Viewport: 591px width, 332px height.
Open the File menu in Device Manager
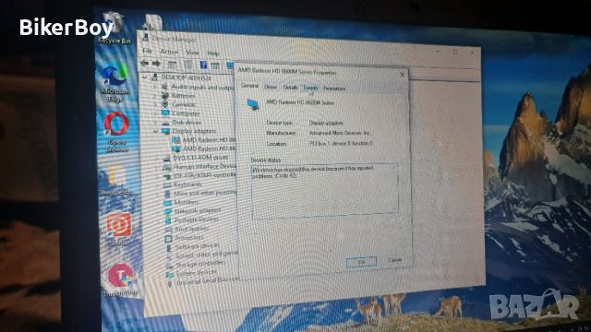[148, 51]
